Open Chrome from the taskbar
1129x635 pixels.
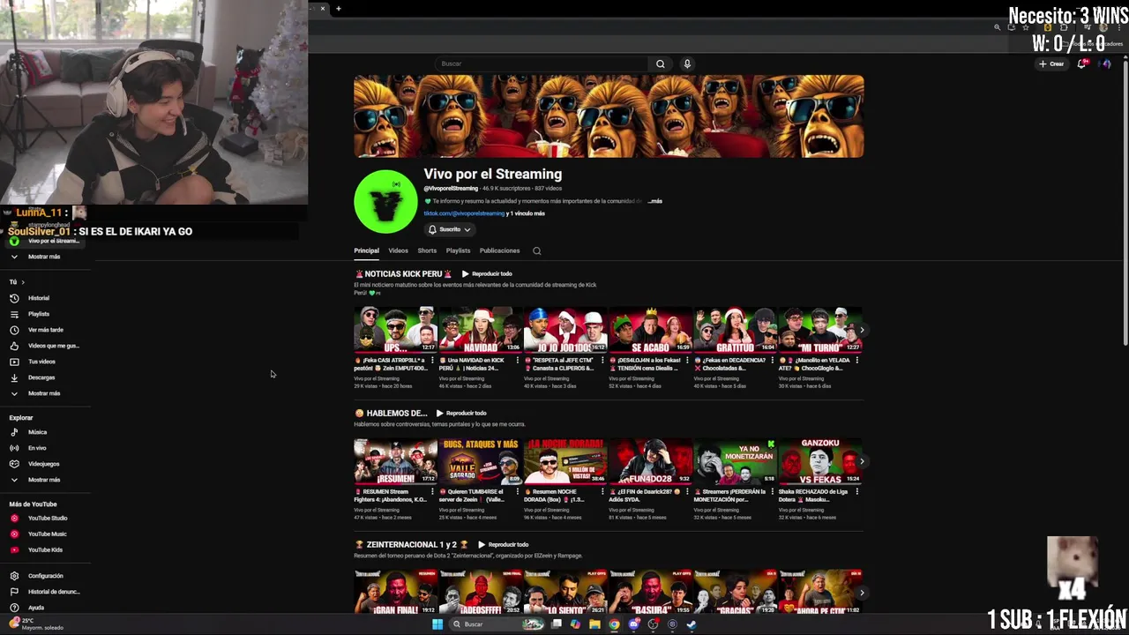614,624
